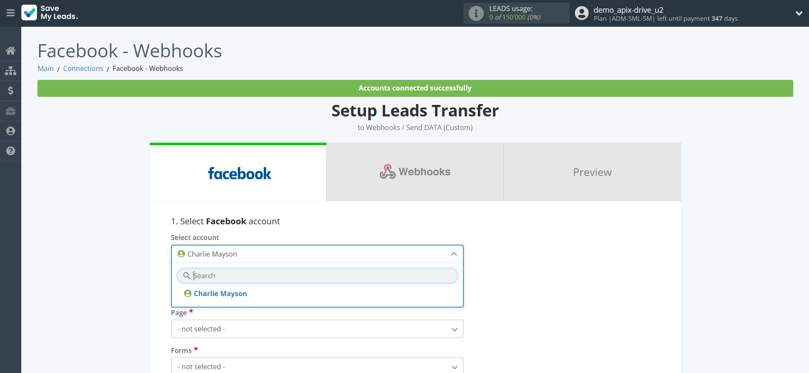Image resolution: width=809 pixels, height=373 pixels.
Task: Switch to the Webhooks tab
Action: tap(415, 172)
